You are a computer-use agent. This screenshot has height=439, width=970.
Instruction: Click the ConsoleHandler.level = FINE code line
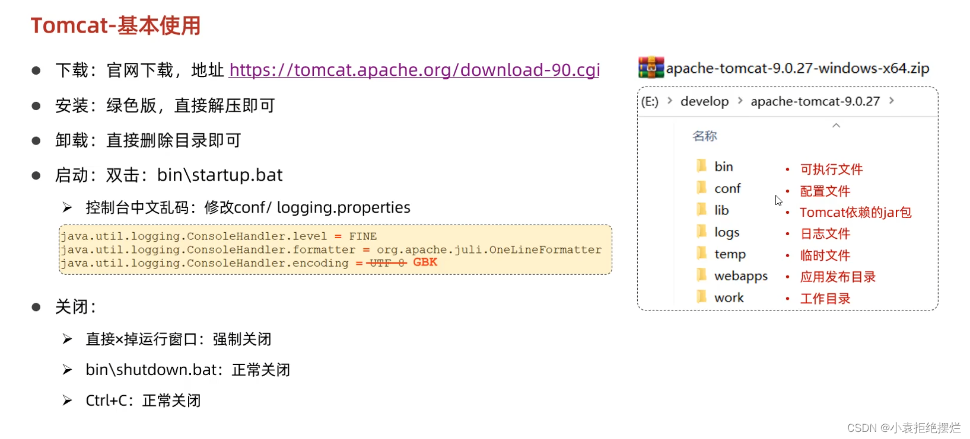[x=218, y=236]
